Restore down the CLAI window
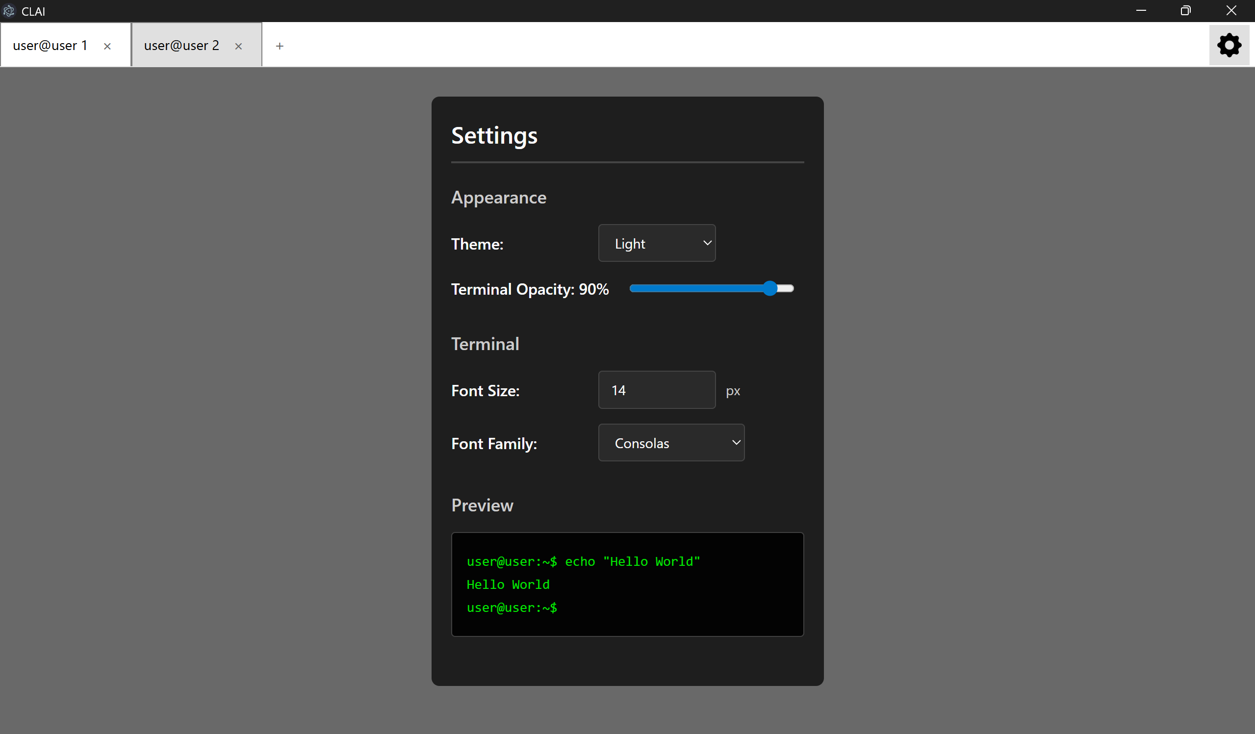1255x734 pixels. click(1185, 10)
